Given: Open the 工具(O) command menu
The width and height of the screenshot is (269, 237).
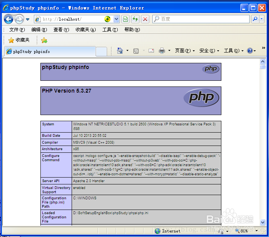Looking at the screenshot, I should click(234, 51).
